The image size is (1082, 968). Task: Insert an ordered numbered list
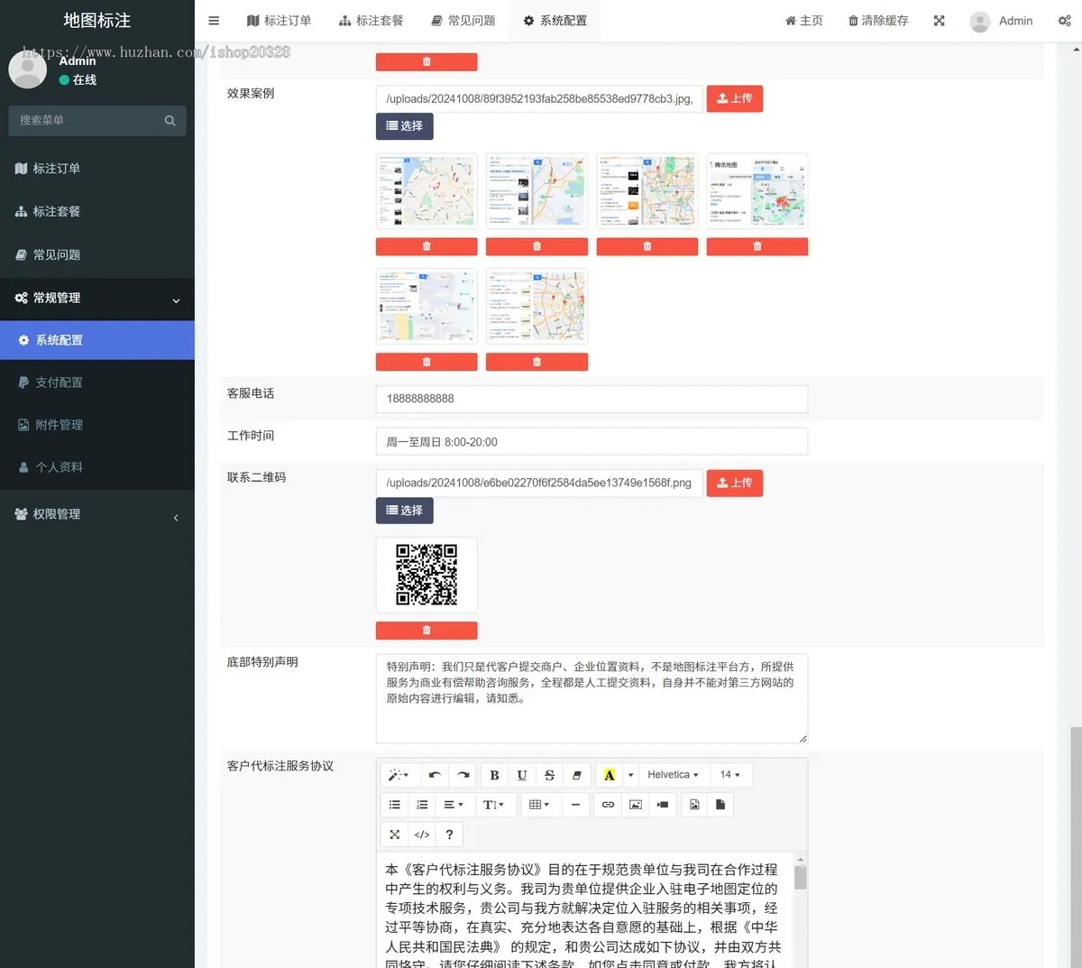(x=422, y=805)
